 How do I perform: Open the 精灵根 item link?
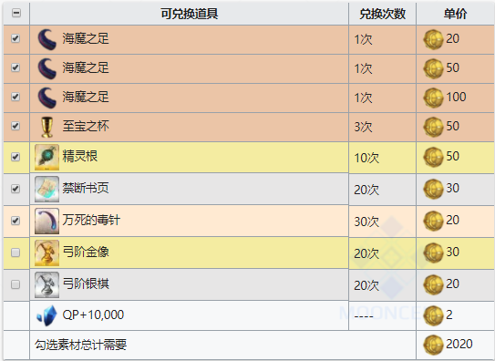[x=80, y=156]
